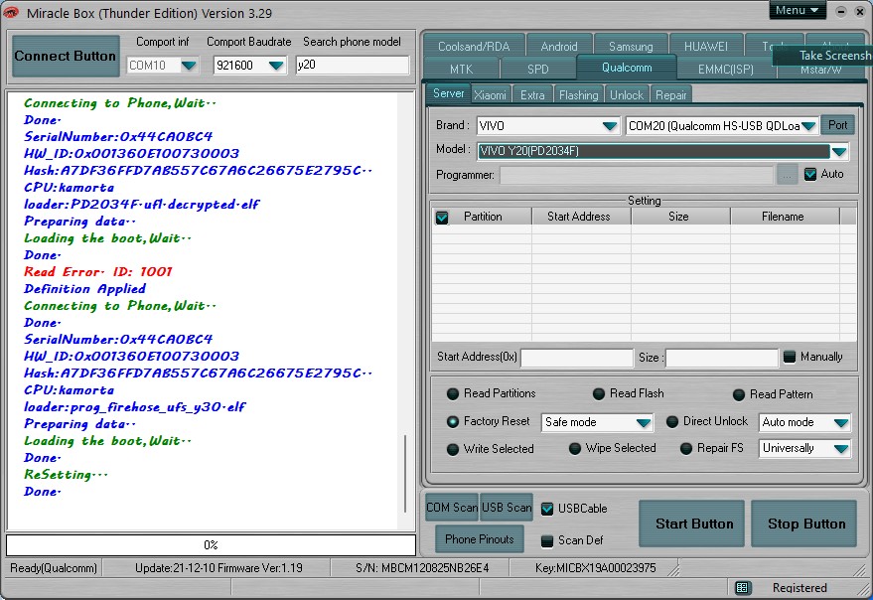This screenshot has height=600, width=873.
Task: Click the Start Button
Action: click(x=691, y=524)
